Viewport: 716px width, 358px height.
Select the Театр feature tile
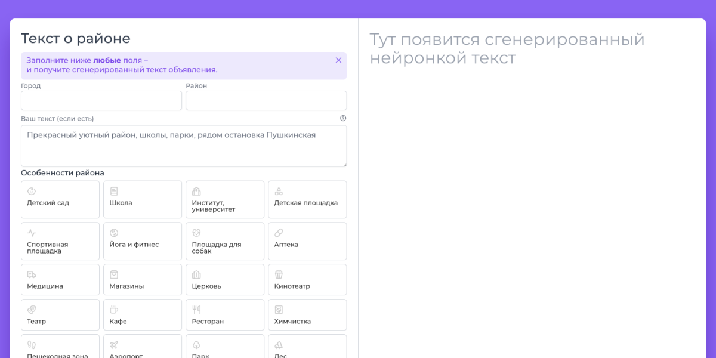pos(60,314)
